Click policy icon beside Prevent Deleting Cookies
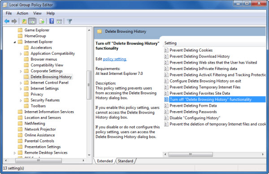 click(166, 50)
